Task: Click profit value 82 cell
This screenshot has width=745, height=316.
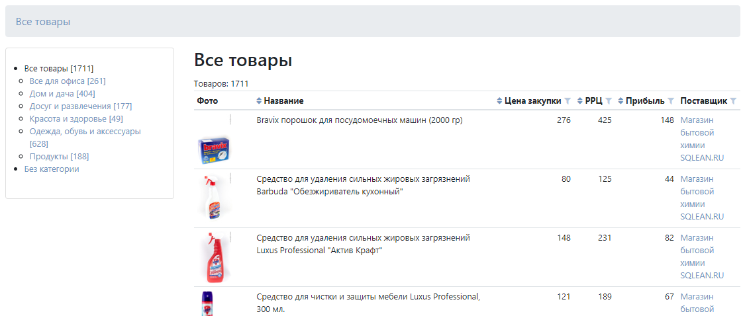Action: click(670, 238)
